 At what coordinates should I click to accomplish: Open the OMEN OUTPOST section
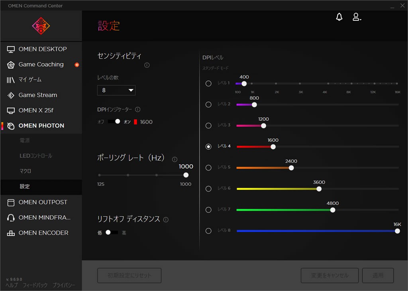(41, 203)
